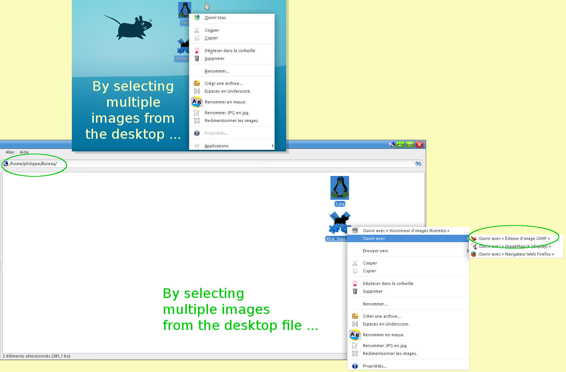The height and width of the screenshot is (372, 566).
Task: Click the home folder icon in the location bar
Action: click(6, 164)
